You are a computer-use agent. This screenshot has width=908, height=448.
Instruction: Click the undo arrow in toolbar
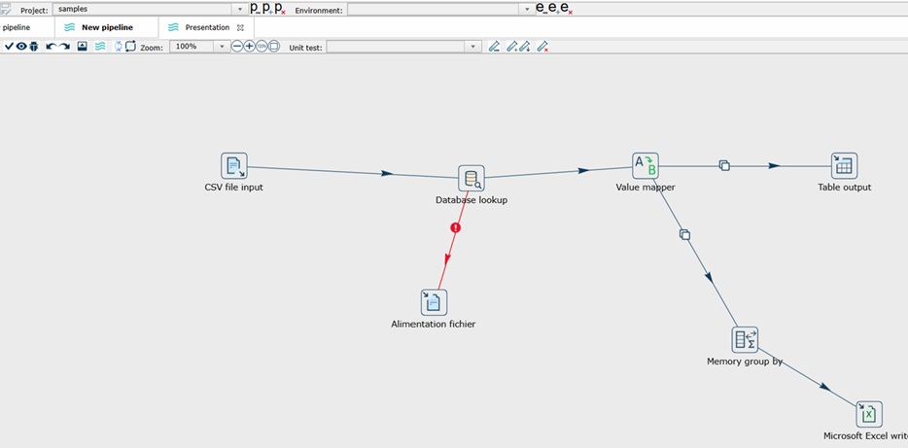[x=51, y=47]
